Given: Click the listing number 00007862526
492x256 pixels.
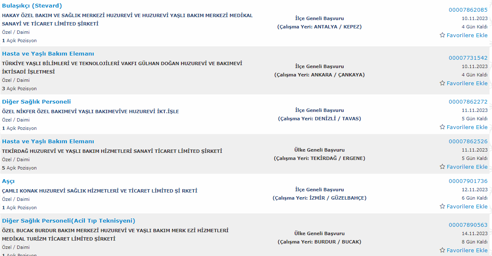Looking at the screenshot, I should [468, 141].
